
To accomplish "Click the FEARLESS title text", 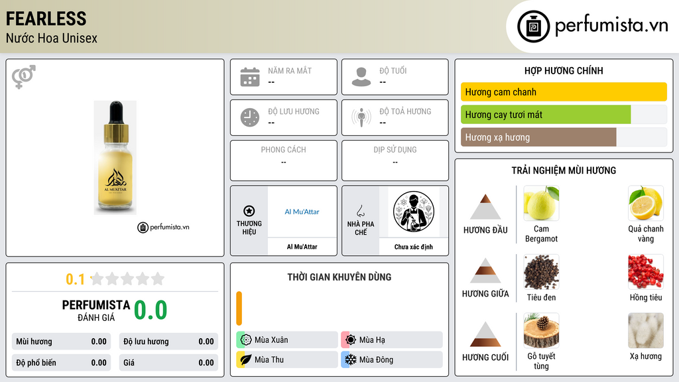I will tap(46, 19).
